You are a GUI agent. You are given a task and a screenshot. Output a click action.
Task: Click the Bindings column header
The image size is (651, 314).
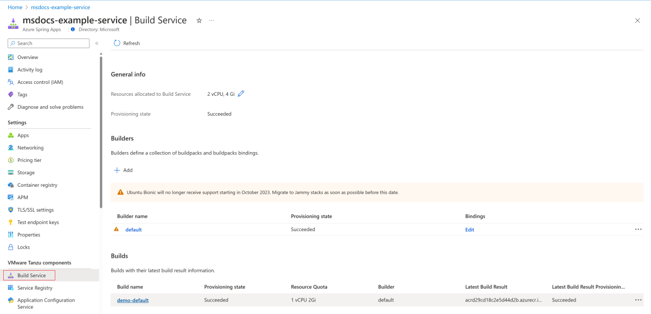(x=475, y=216)
